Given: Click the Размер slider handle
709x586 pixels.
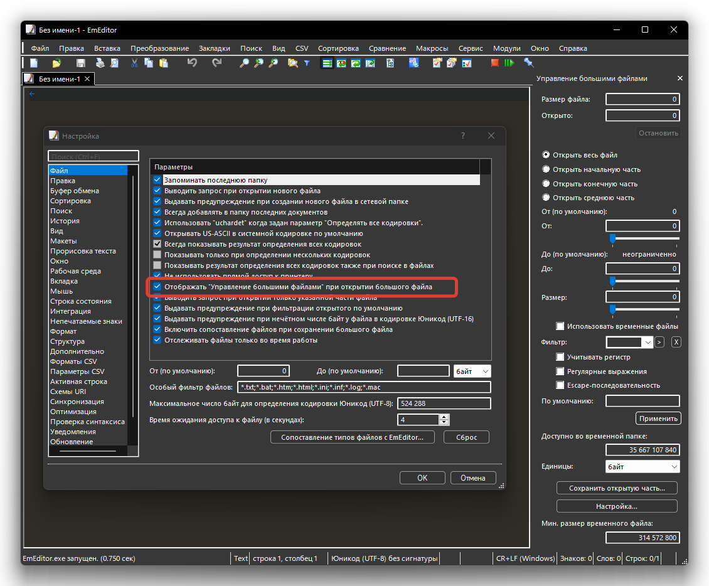Looking at the screenshot, I should (x=612, y=309).
